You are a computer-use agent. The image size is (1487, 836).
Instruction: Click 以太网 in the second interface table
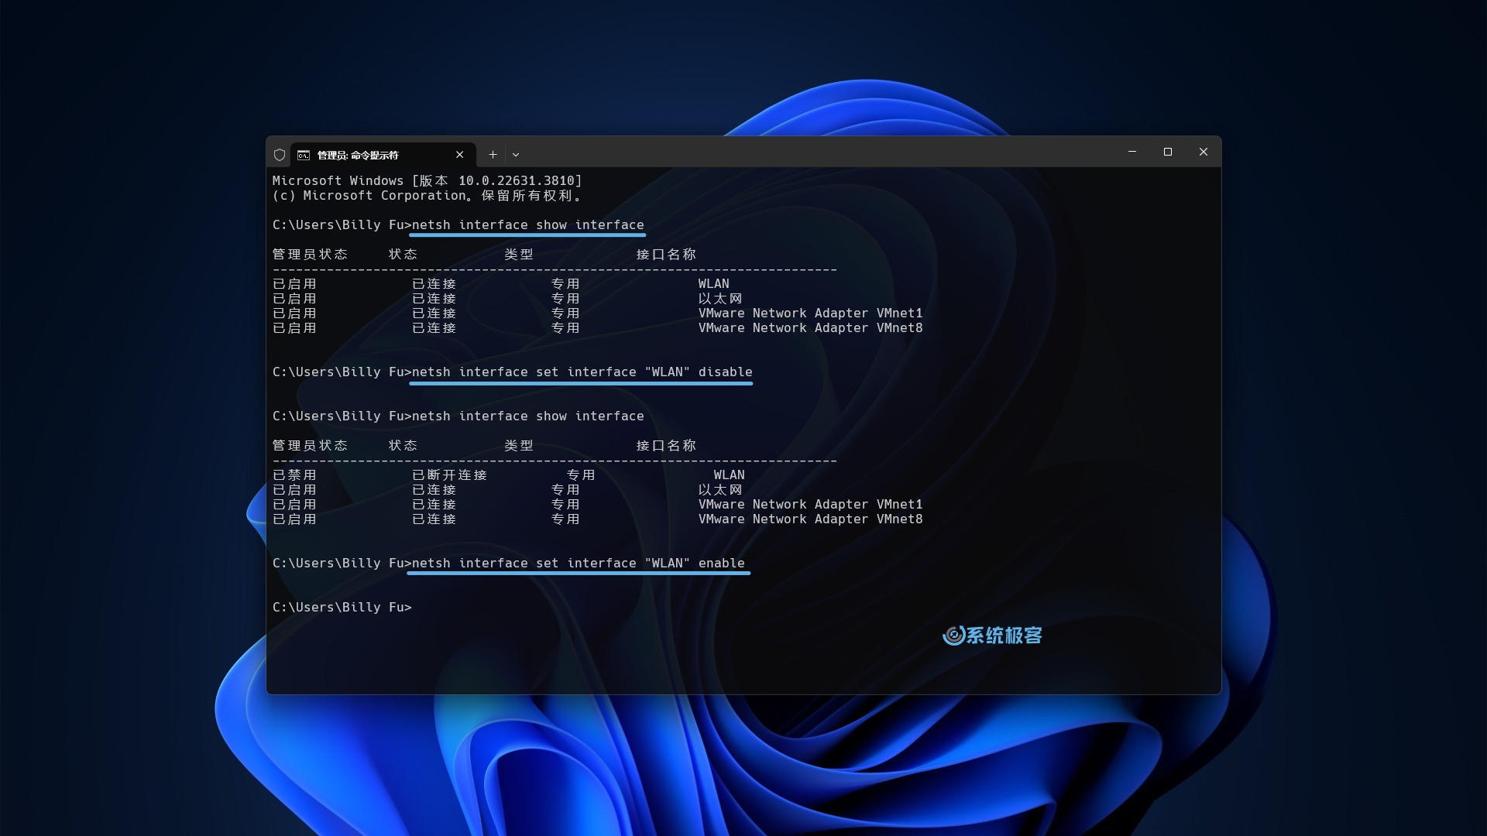(x=720, y=490)
